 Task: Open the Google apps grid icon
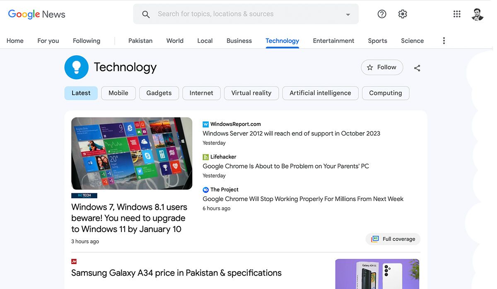457,14
